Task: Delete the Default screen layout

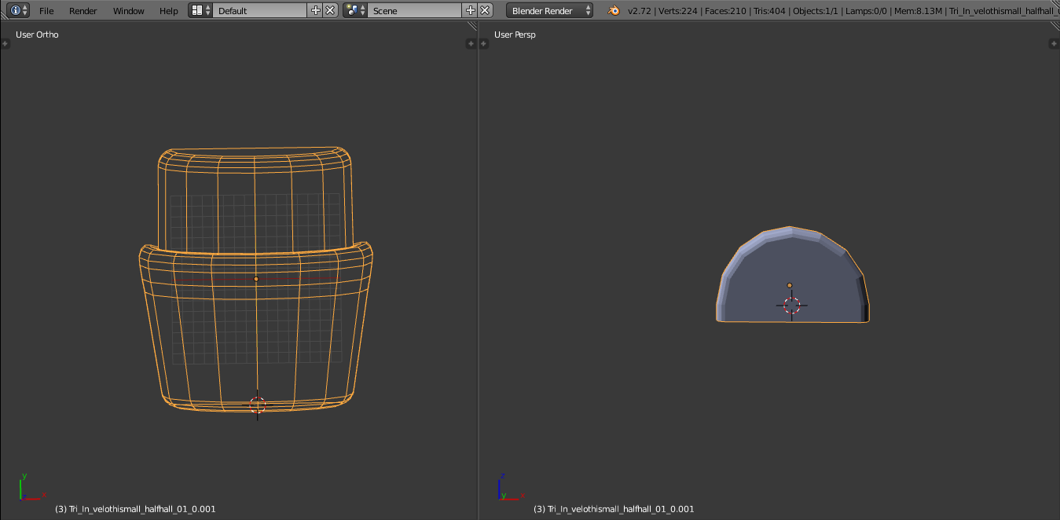Action: click(331, 11)
